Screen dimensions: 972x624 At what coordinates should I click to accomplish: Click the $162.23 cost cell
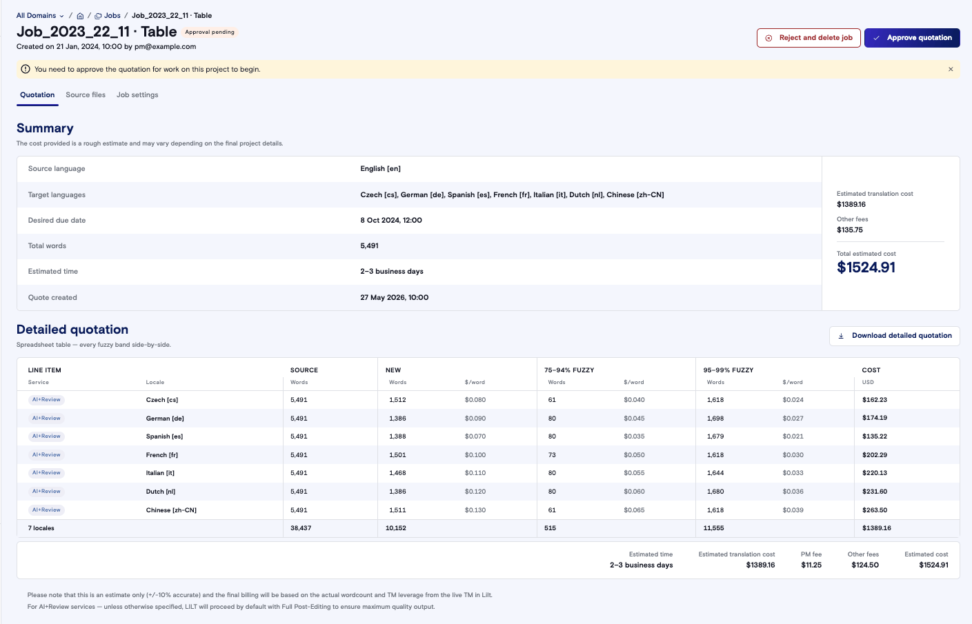click(x=875, y=400)
